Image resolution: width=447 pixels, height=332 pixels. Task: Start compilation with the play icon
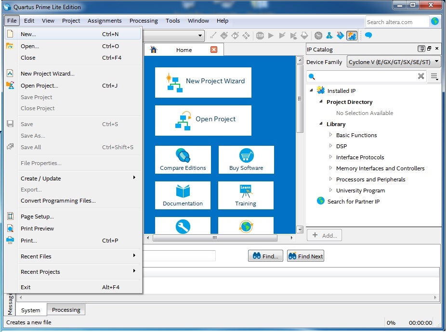271,36
